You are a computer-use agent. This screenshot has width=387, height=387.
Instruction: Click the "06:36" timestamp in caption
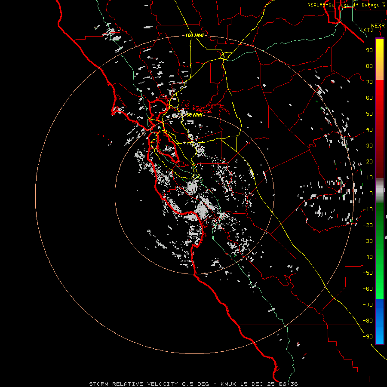tap(288, 384)
